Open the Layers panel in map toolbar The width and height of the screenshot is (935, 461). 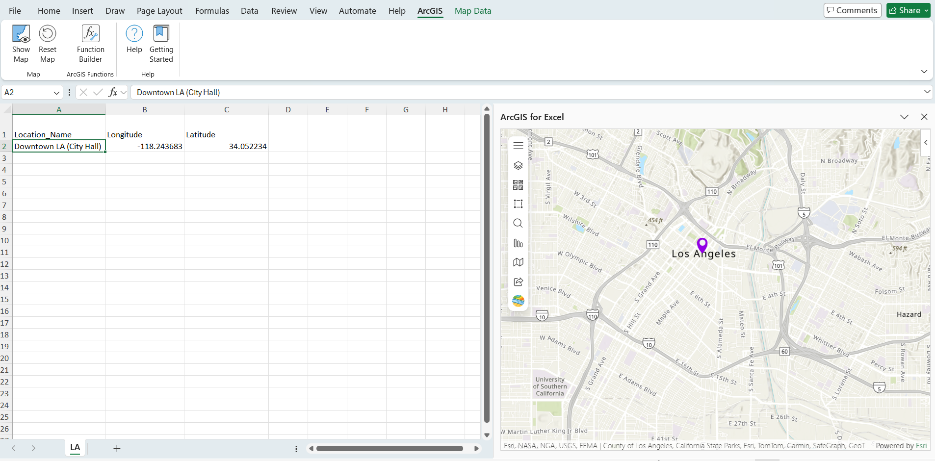point(518,166)
